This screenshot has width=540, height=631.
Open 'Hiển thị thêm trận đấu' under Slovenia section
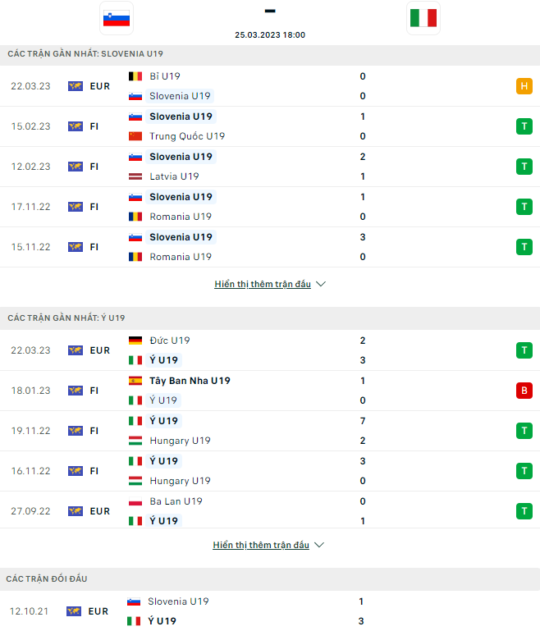point(263,284)
